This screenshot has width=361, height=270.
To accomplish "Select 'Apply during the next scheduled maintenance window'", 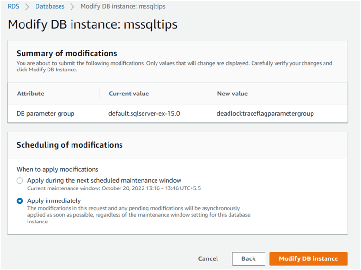I will coord(20,181).
